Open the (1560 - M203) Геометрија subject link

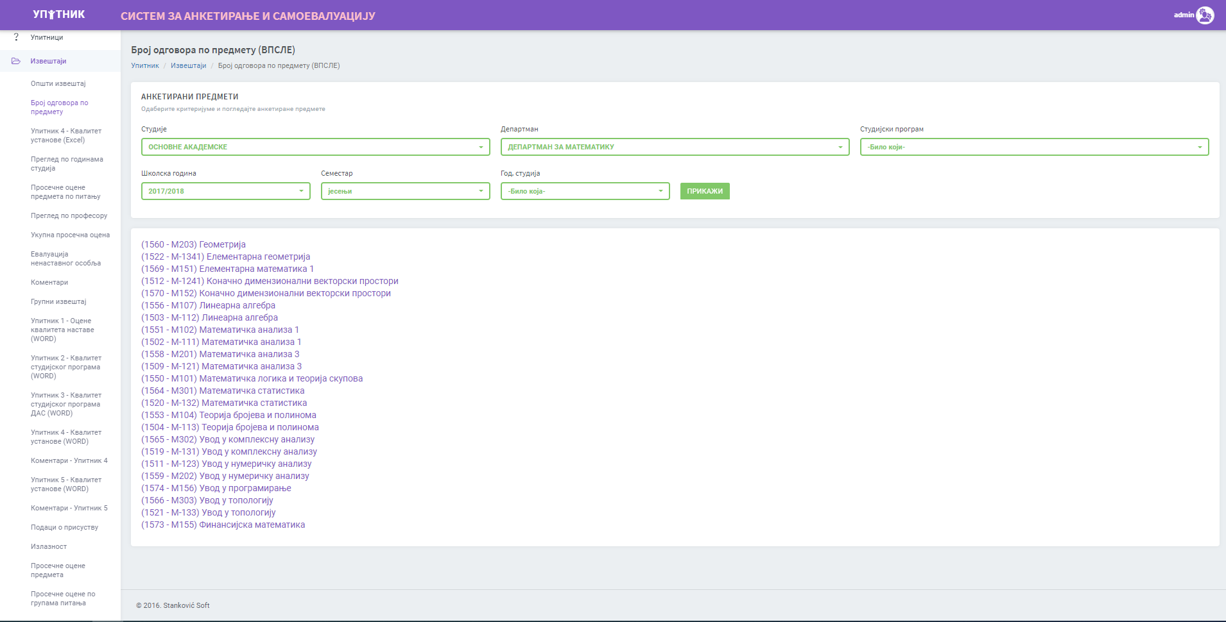point(193,244)
